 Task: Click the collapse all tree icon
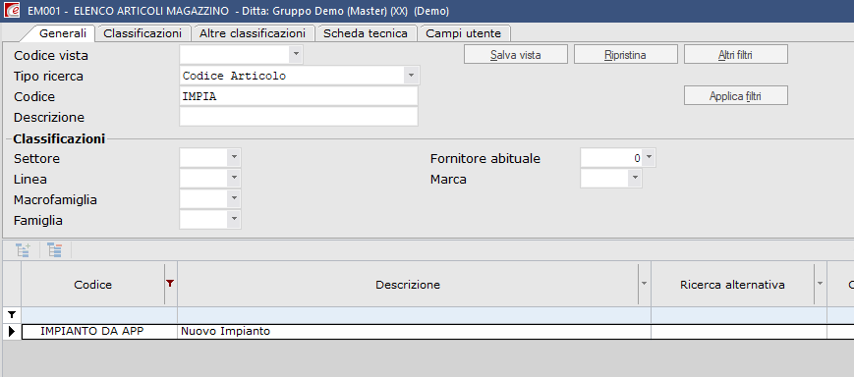(54, 250)
